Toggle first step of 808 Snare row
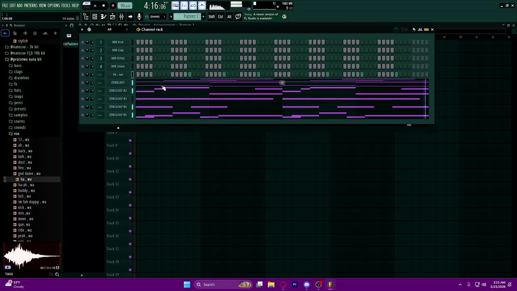Screen dimensions: 517x291 (x=138, y=66)
